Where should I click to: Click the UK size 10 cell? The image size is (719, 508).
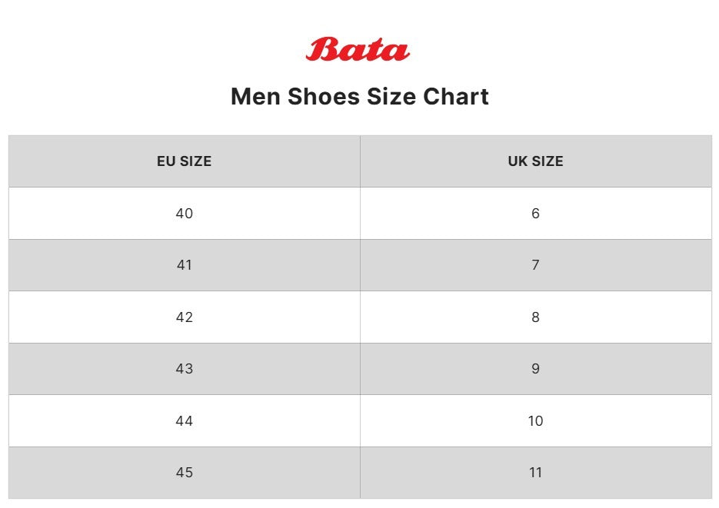click(535, 421)
